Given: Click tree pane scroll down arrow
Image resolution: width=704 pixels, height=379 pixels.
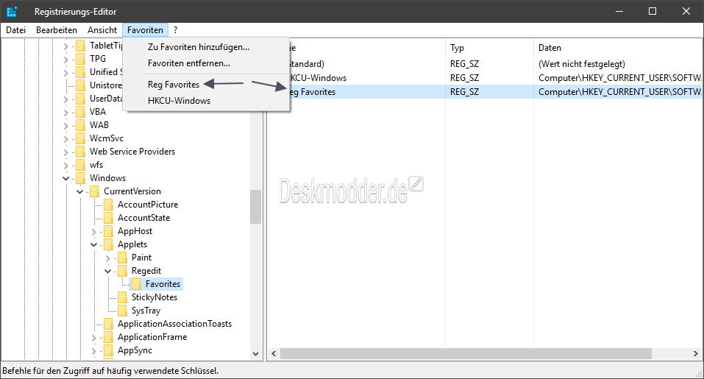Looking at the screenshot, I should point(255,354).
